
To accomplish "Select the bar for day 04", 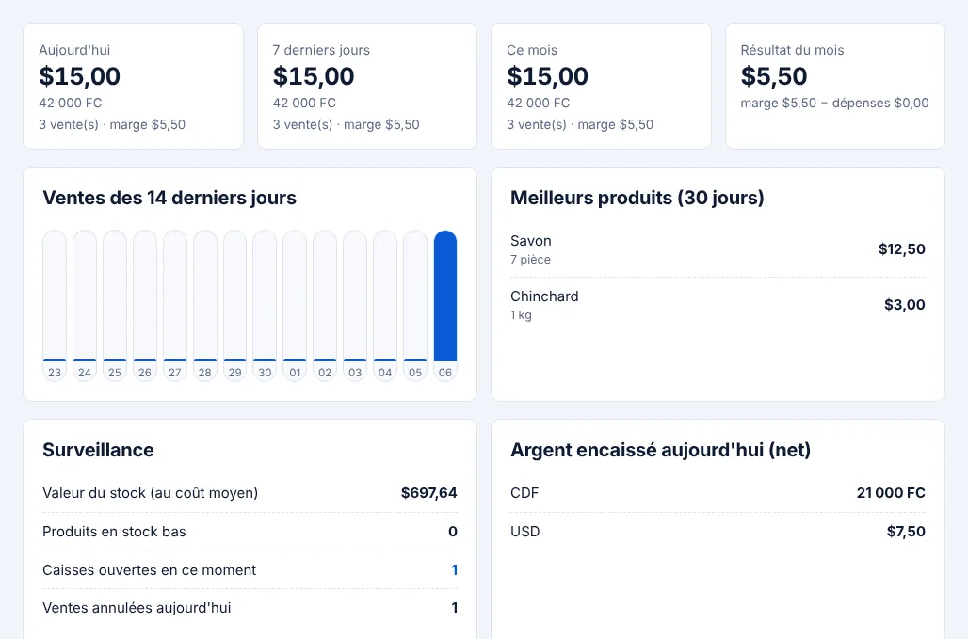I will tap(385, 306).
